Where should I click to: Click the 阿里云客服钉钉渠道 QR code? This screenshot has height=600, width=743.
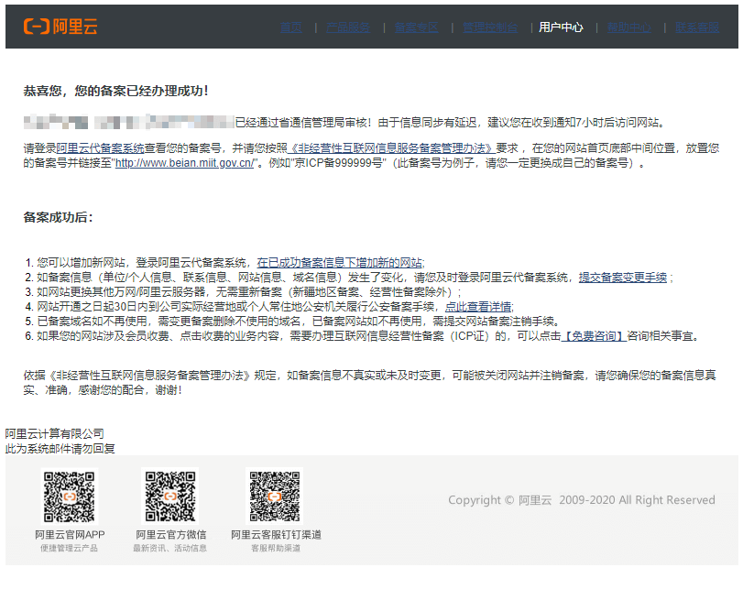point(275,496)
